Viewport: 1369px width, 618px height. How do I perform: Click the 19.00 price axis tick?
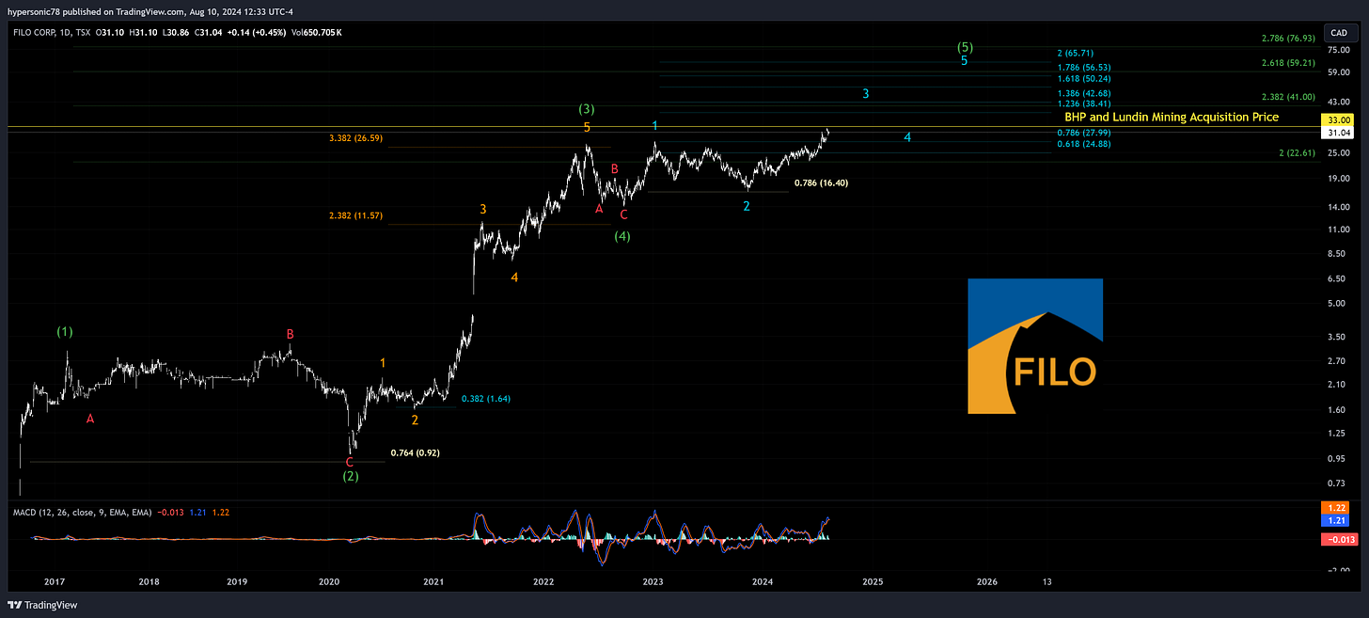(1341, 178)
